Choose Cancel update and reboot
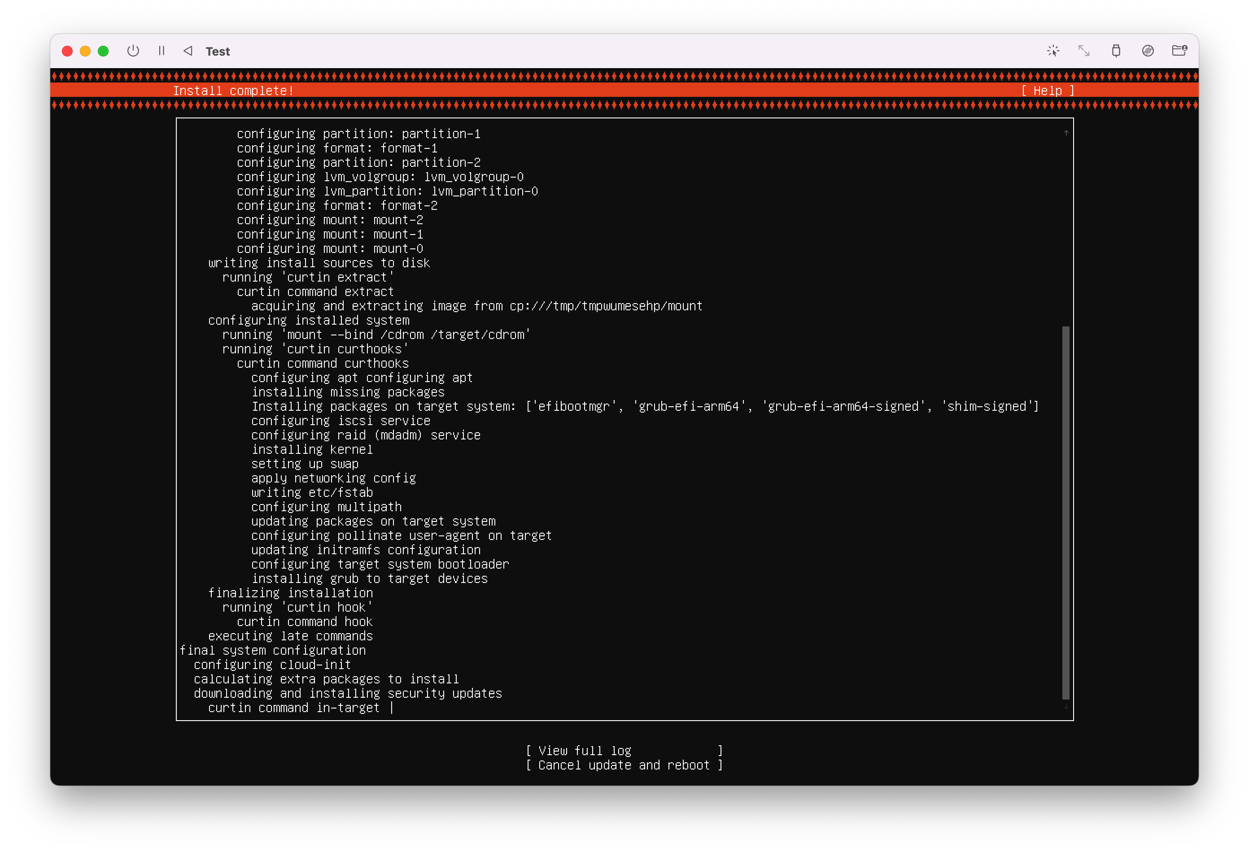Viewport: 1249px width, 852px height. tap(624, 765)
